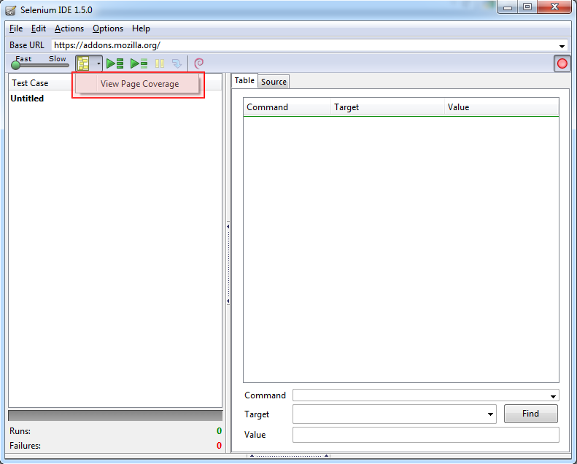This screenshot has width=577, height=464.
Task: Close the Selenium IDE window
Action: tap(554, 7)
